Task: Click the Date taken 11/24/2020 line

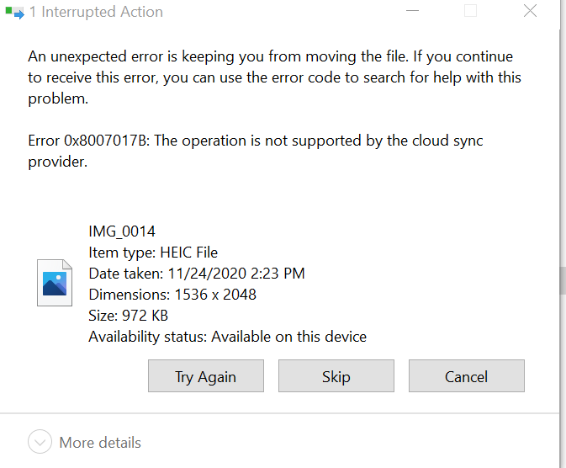Action: (x=196, y=274)
